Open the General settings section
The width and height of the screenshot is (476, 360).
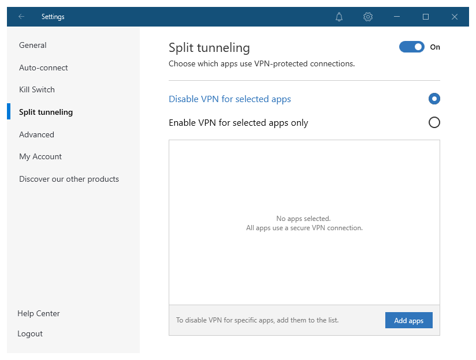[33, 45]
